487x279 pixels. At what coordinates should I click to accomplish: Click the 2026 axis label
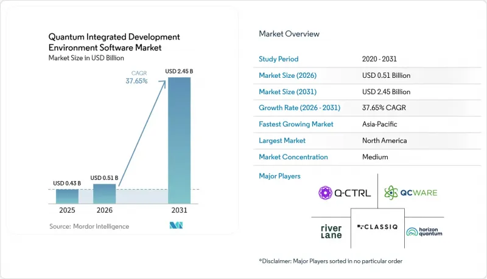(104, 210)
